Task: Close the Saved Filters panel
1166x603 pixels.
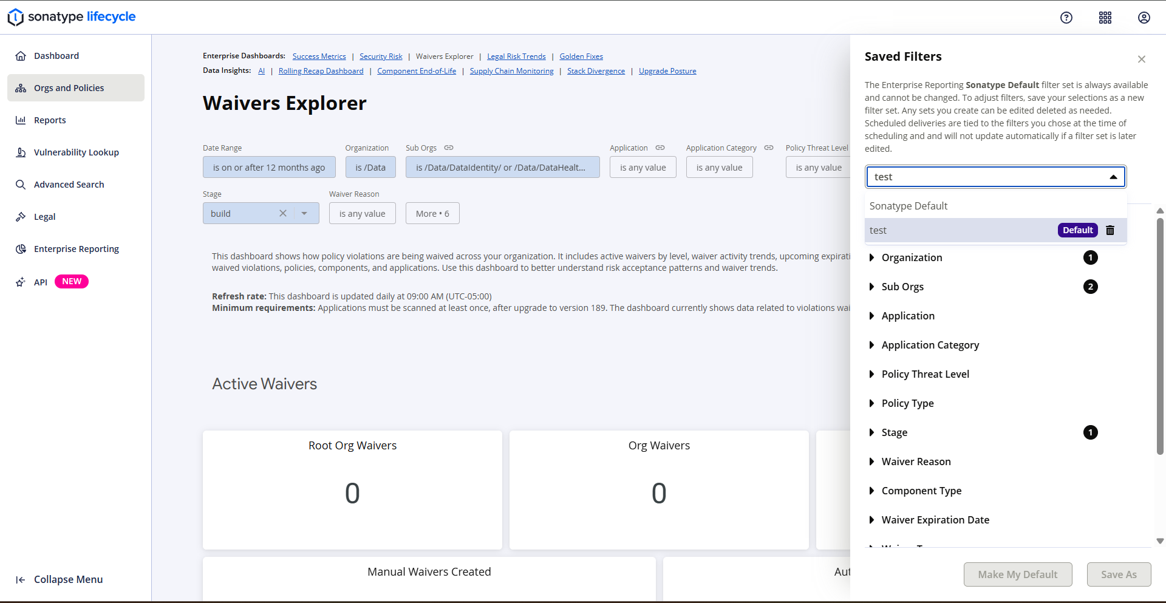Action: (x=1142, y=59)
